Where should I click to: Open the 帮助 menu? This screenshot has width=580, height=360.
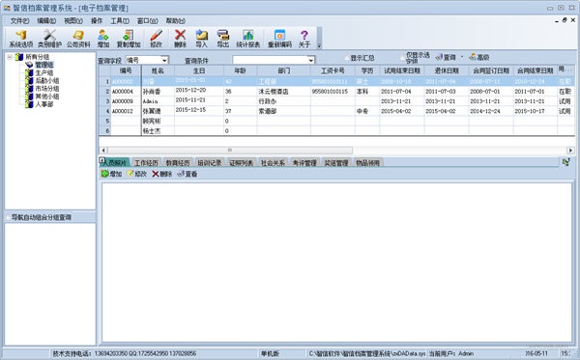[175, 20]
